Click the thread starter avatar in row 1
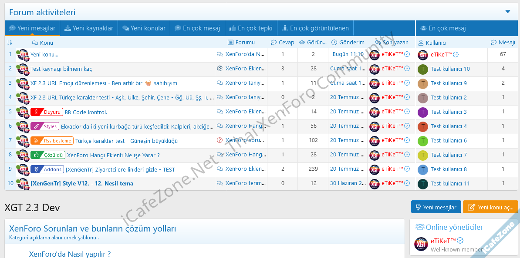 (x=23, y=55)
